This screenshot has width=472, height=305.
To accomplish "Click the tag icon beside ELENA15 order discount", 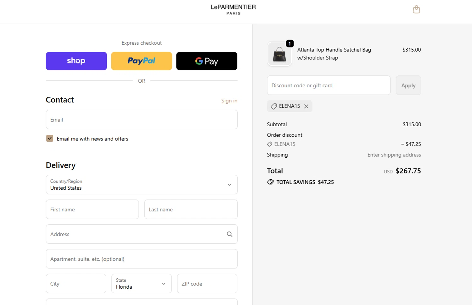I will click(270, 144).
